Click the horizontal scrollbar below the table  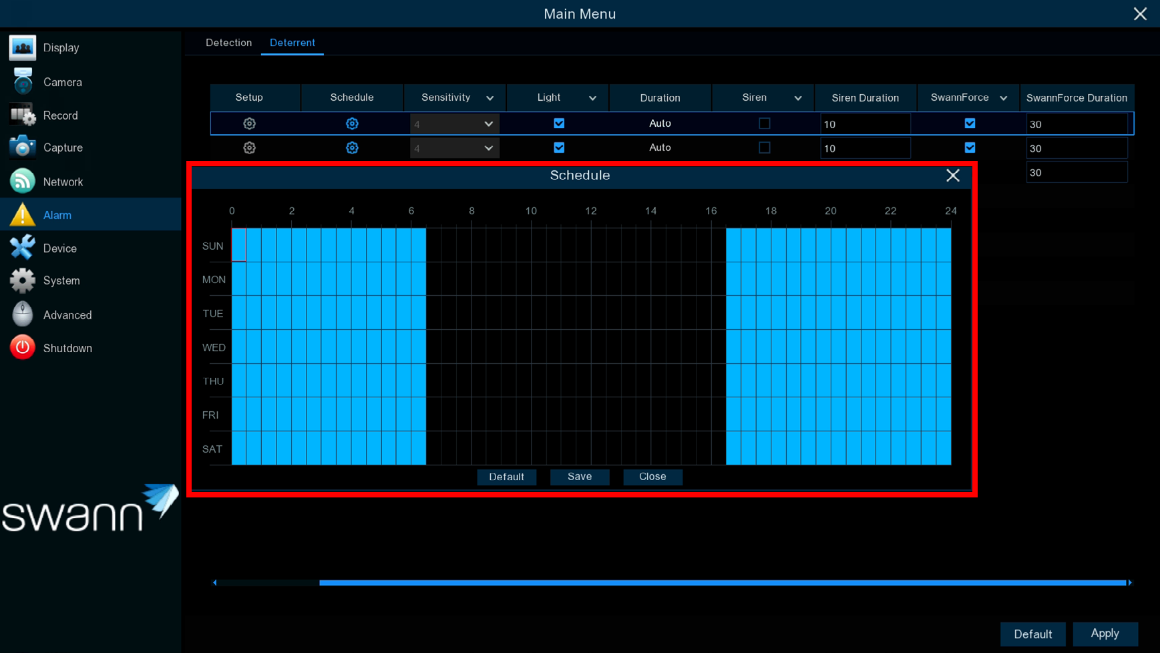[x=721, y=583]
